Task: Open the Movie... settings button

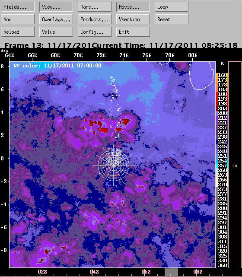Action: tap(133, 7)
